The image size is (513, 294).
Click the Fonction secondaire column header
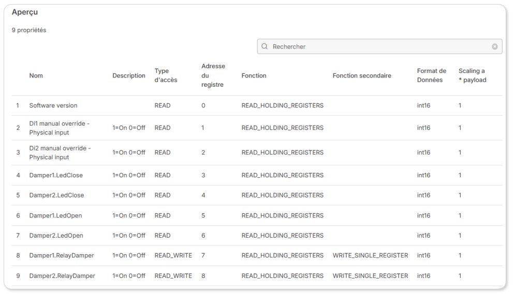pos(362,75)
